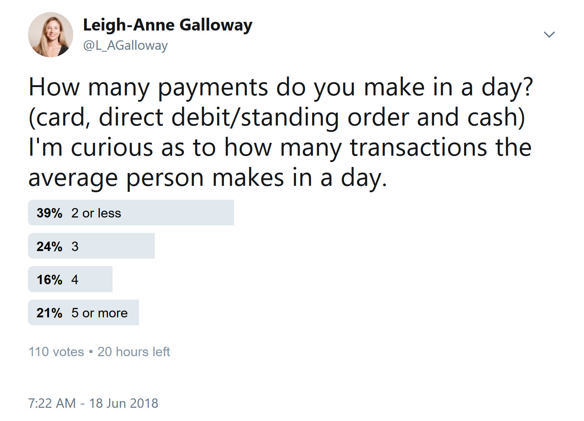Choose the '4' payments poll option

[x=70, y=279]
